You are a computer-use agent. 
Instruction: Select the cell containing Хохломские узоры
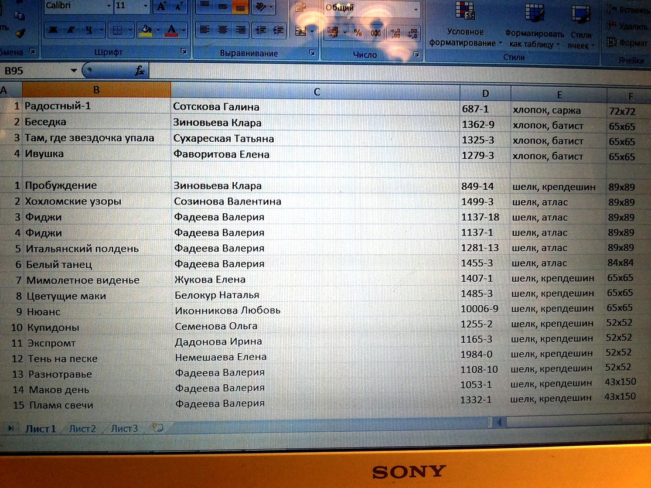pyautogui.click(x=73, y=202)
